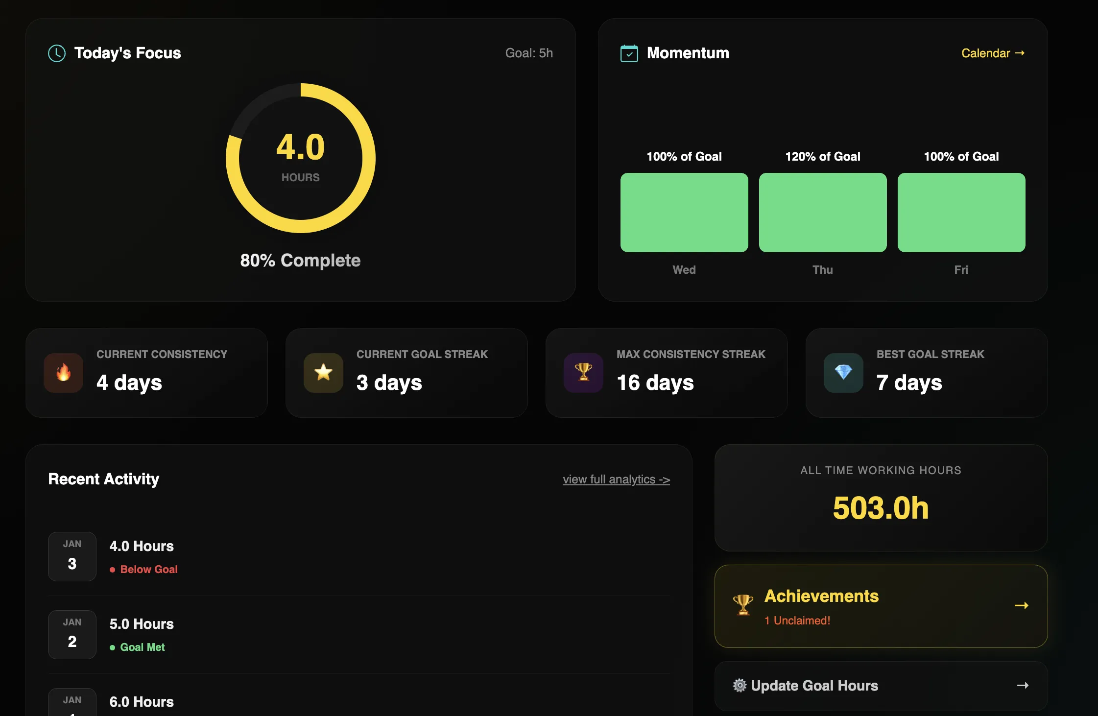Viewport: 1098px width, 716px height.
Task: Click the clock icon beside Today's Focus
Action: pos(57,53)
